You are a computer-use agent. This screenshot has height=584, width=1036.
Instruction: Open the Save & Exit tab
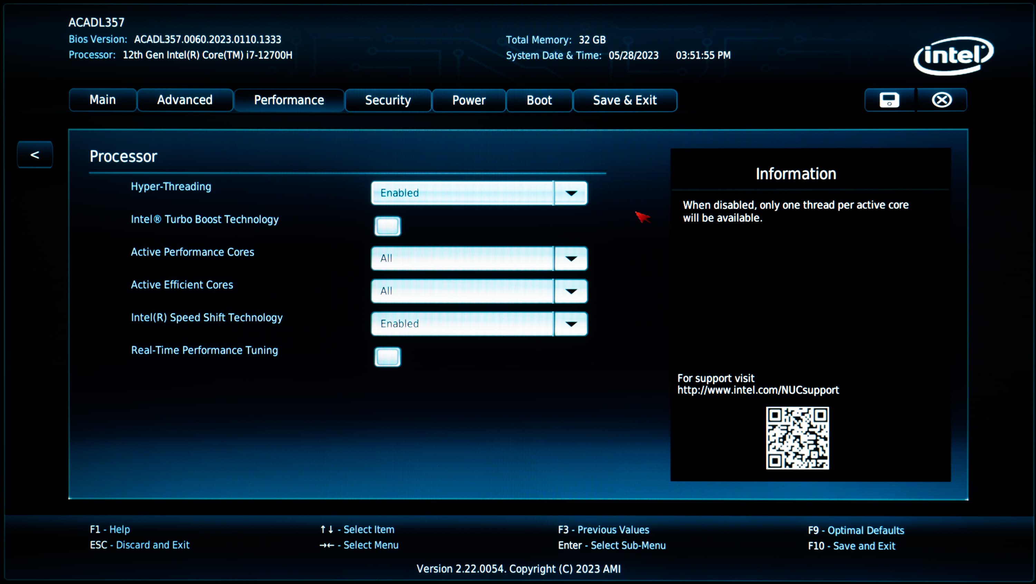click(625, 100)
